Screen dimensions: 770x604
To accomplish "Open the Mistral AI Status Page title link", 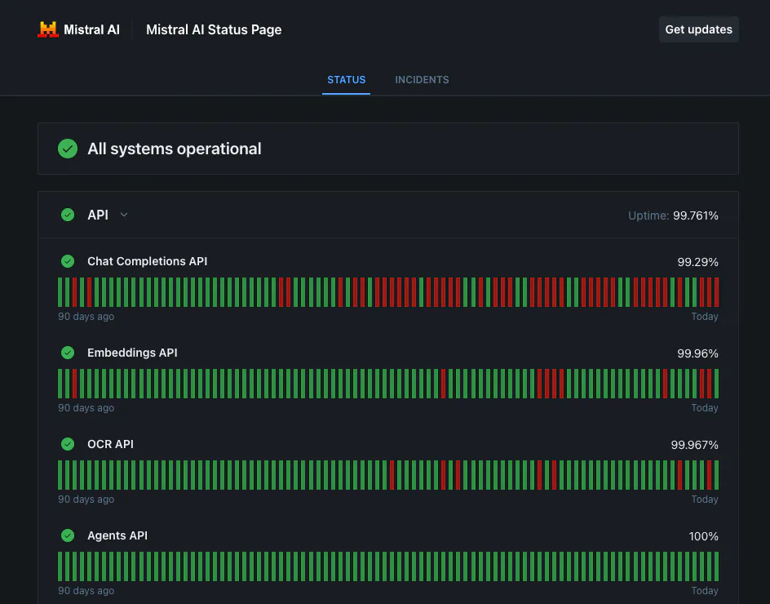I will click(x=214, y=29).
